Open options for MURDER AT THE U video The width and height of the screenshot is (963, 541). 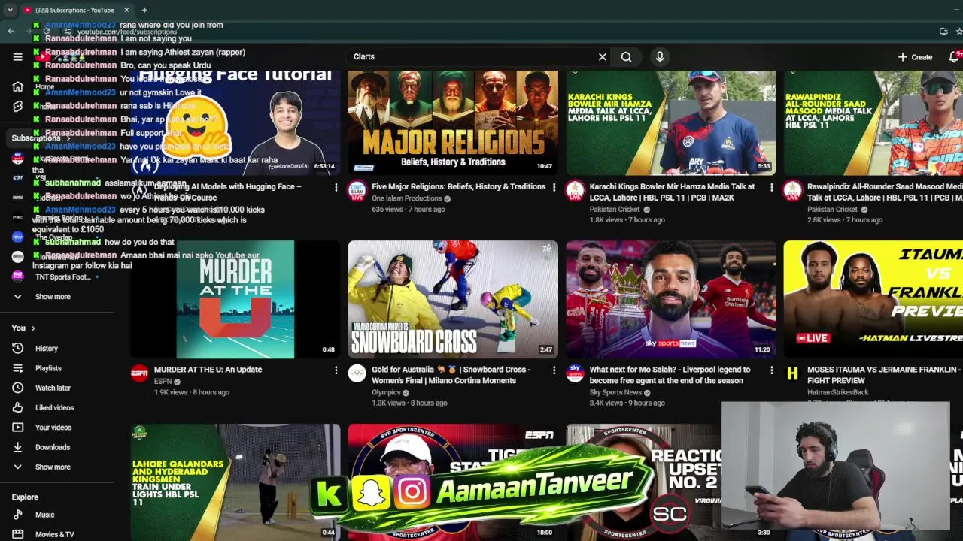click(336, 370)
